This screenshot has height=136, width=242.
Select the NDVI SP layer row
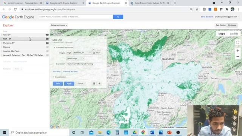click(x=25, y=35)
